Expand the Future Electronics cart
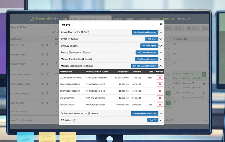 (x=161, y=52)
